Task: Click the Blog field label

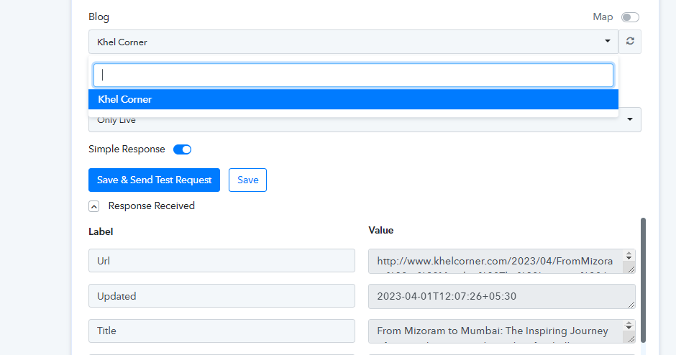Action: 99,17
